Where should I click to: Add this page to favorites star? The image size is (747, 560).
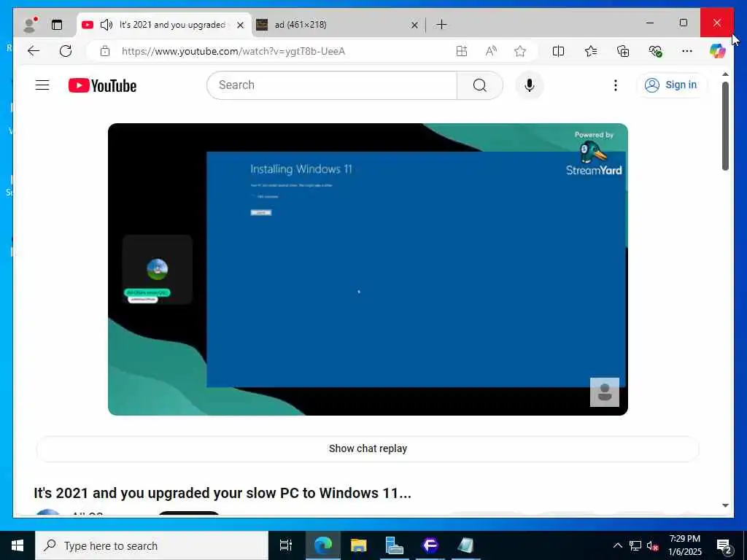[x=520, y=51]
